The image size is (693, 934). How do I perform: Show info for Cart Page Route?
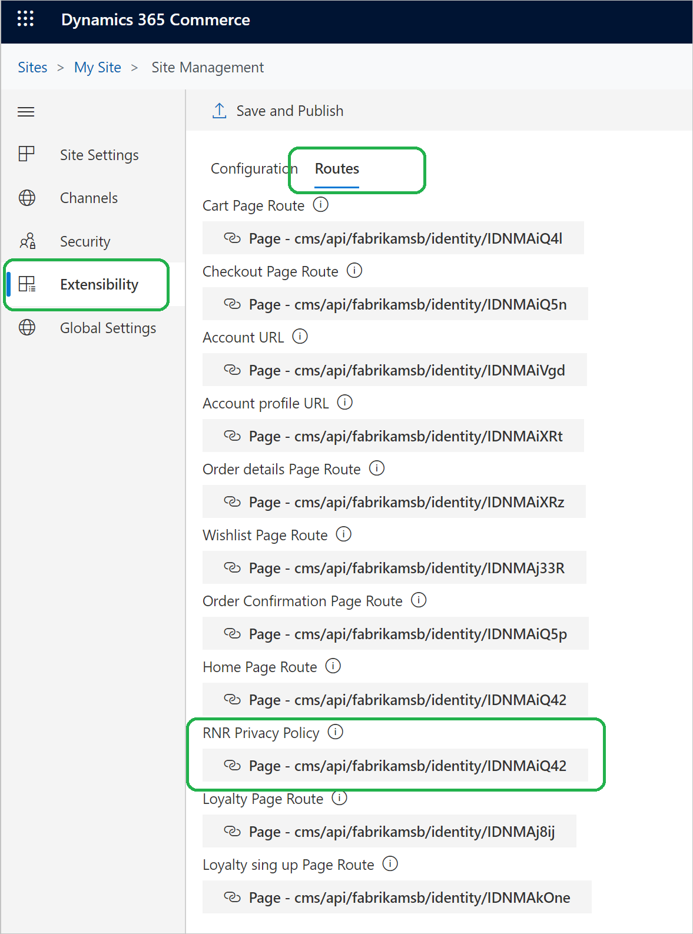pos(321,205)
